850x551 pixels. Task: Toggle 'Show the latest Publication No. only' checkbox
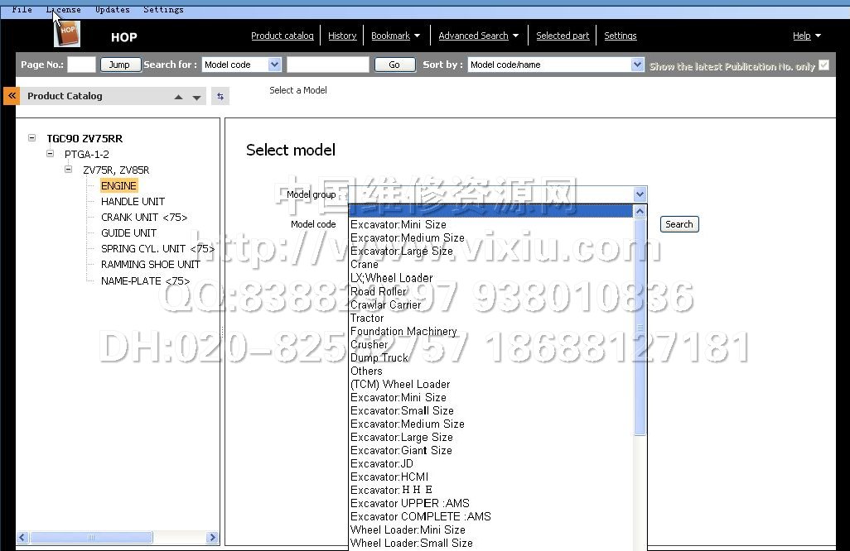823,65
